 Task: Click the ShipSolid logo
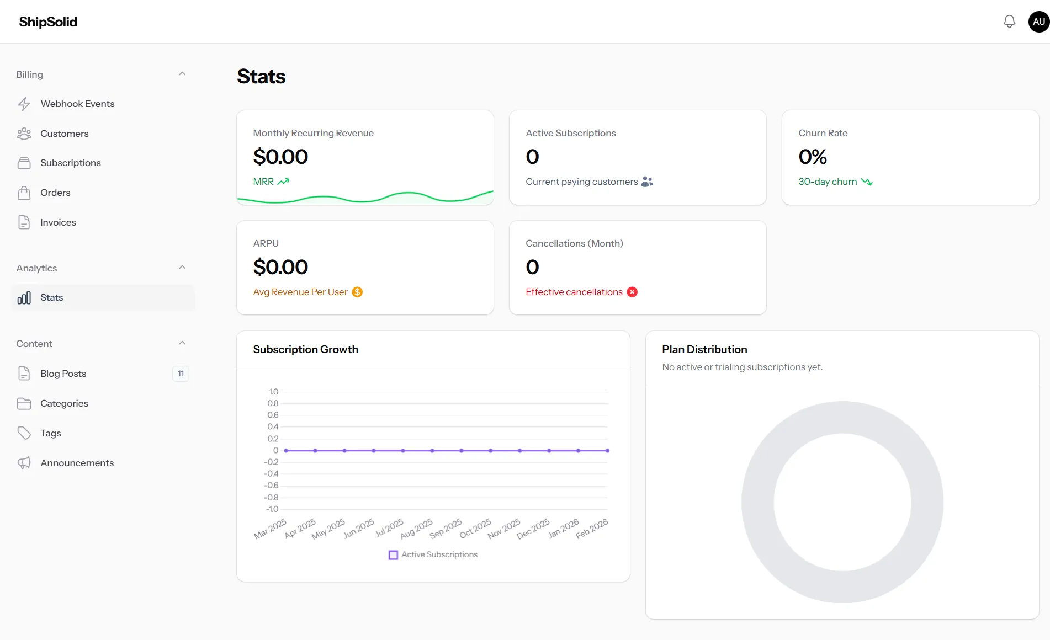47,22
